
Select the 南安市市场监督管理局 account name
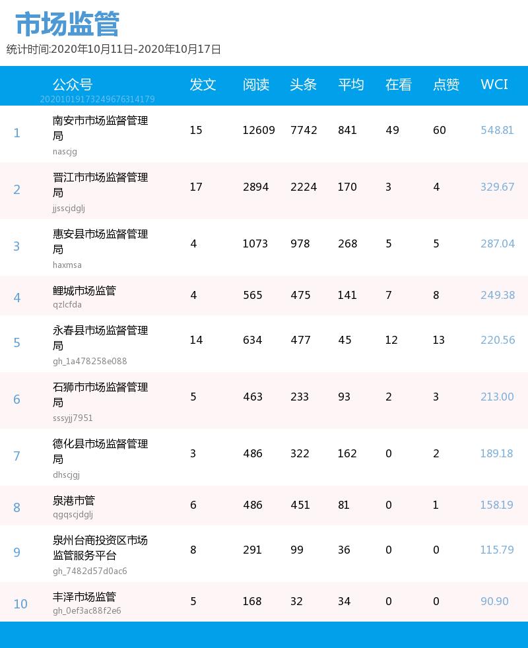(100, 128)
